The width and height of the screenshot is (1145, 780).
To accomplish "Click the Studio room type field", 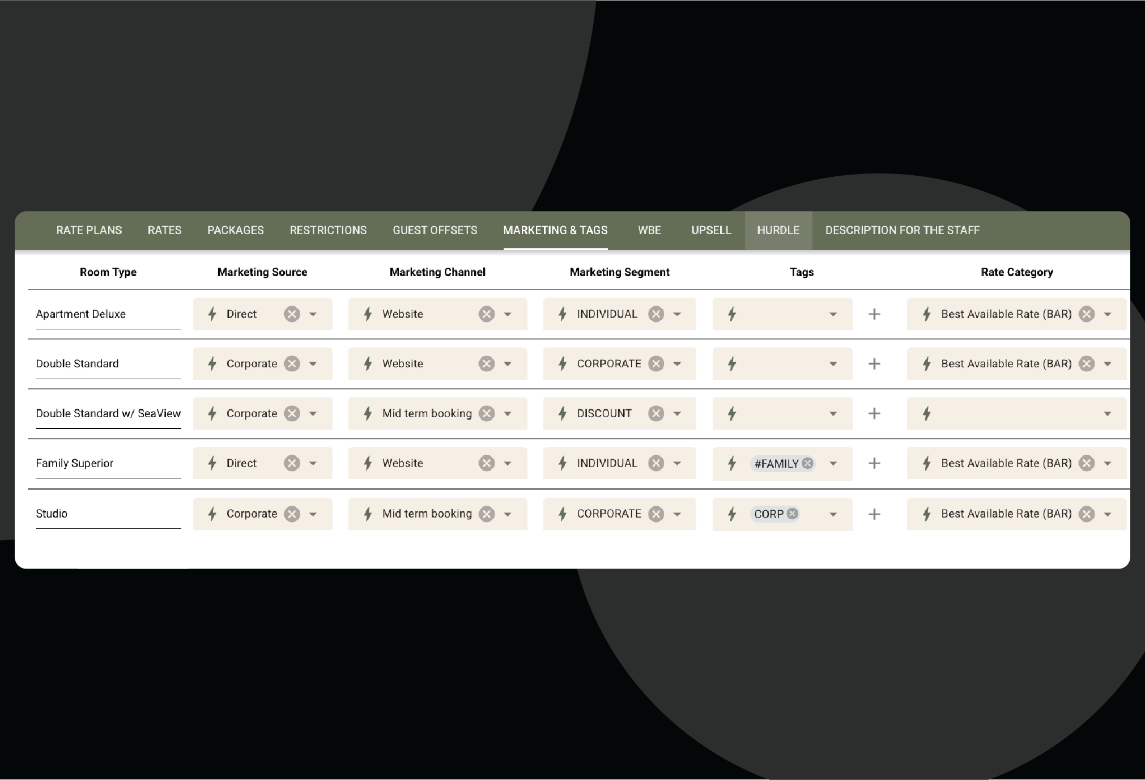I will click(108, 514).
